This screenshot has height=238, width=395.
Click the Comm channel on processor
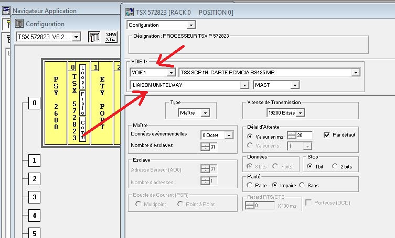tap(83, 129)
